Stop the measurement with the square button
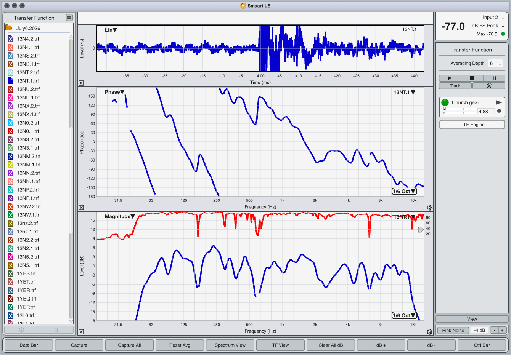Viewport: 511px width, 355px height. coord(472,78)
